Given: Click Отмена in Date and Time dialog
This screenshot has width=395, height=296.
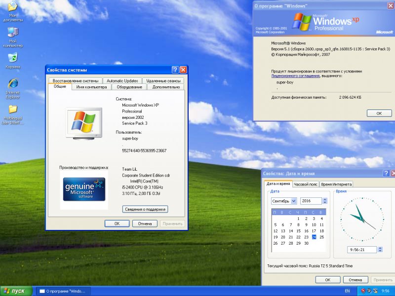Looking at the screenshot, I should pyautogui.click(x=355, y=280).
